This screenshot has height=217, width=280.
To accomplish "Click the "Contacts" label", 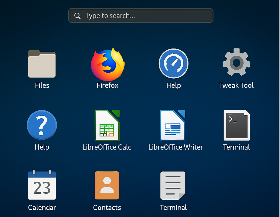I will (107, 207).
